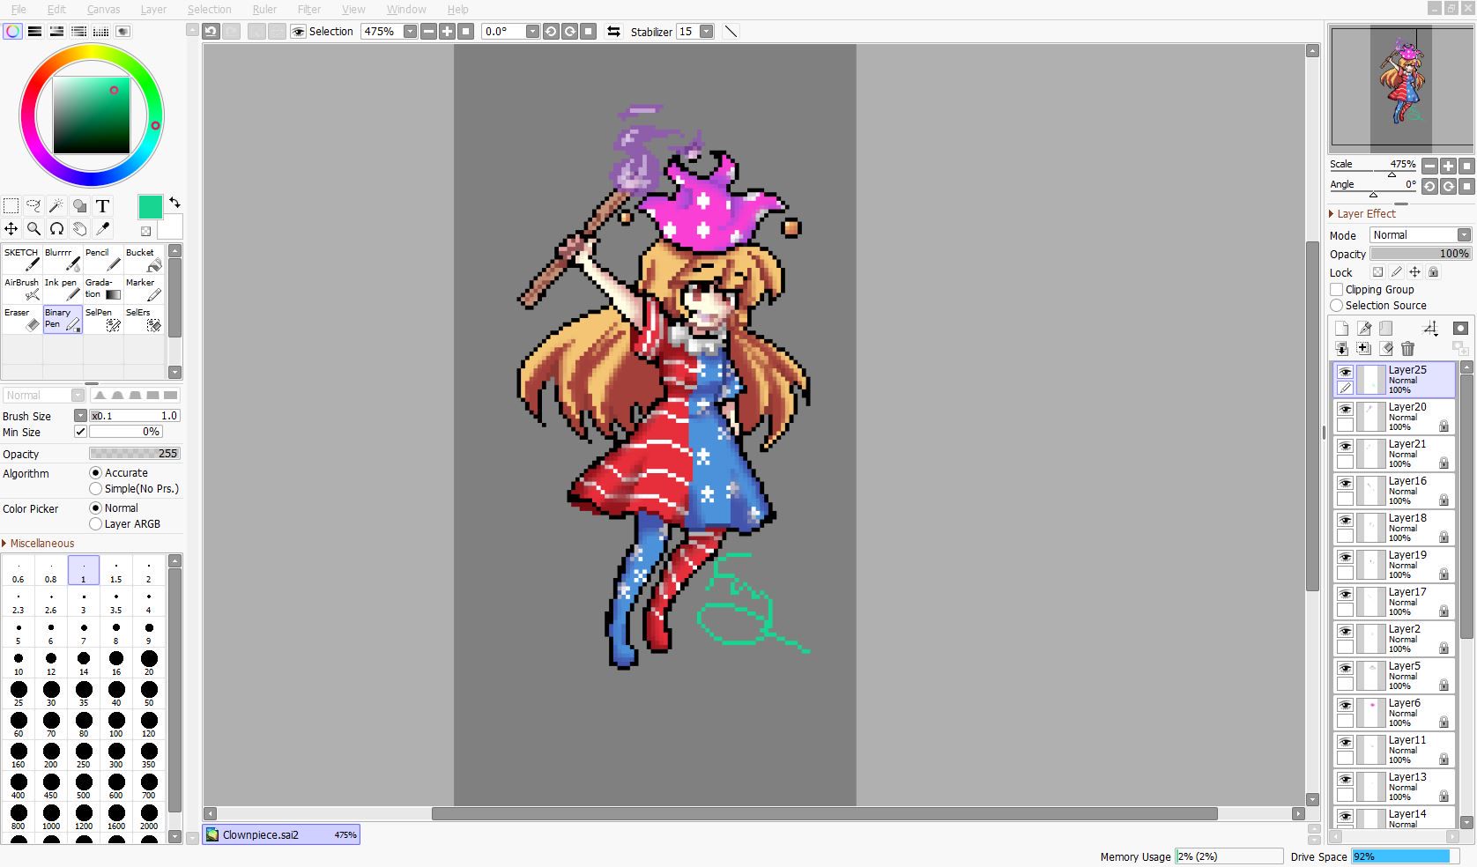Choose the Gradation tool
The height and width of the screenshot is (867, 1477).
[x=103, y=290]
